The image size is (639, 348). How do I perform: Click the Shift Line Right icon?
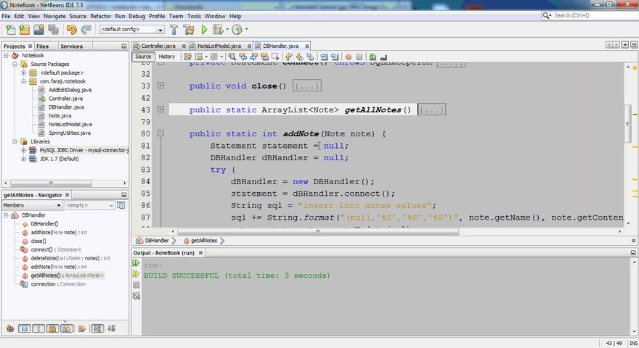click(x=335, y=57)
